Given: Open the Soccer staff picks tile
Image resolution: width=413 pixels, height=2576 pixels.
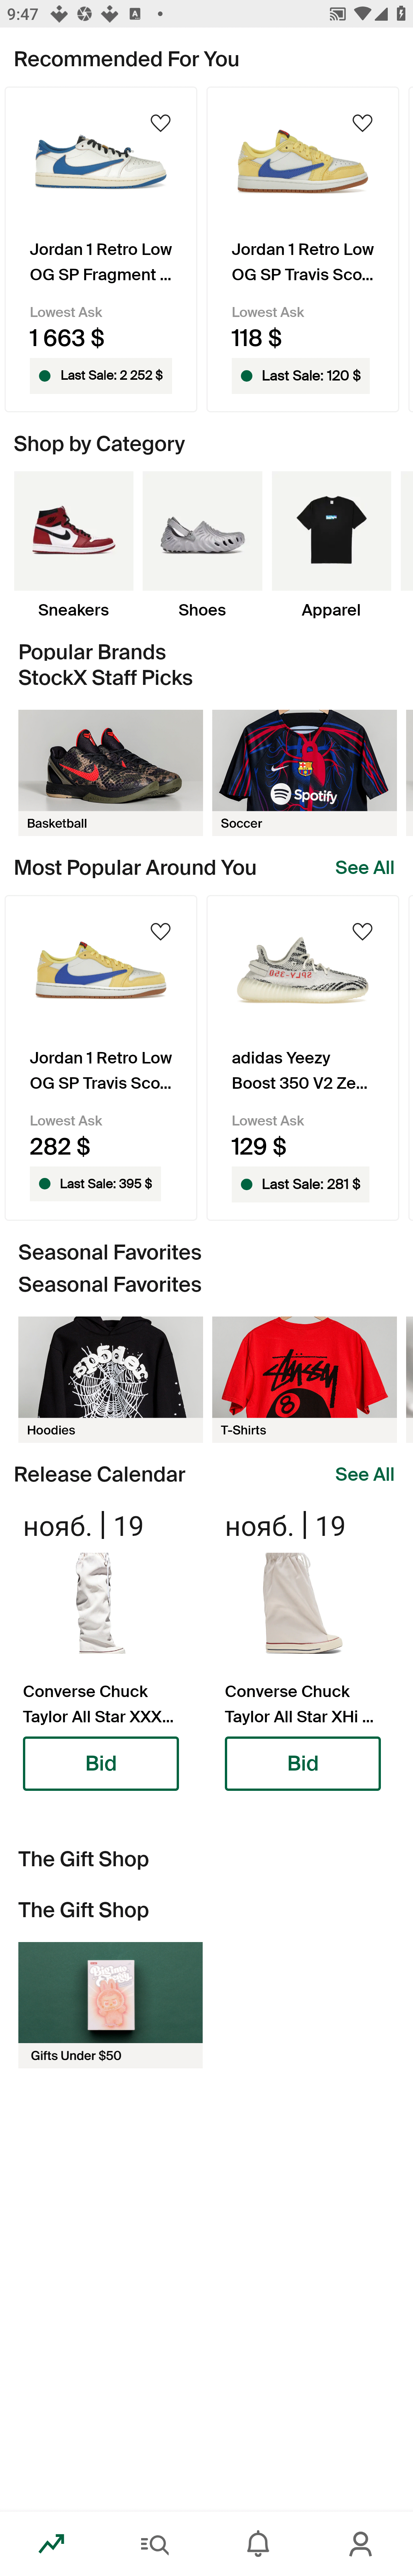Looking at the screenshot, I should click(304, 772).
